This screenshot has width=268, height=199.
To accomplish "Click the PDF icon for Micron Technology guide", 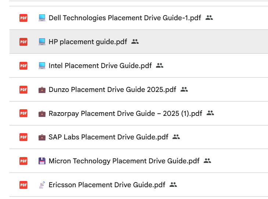I will point(23,161).
